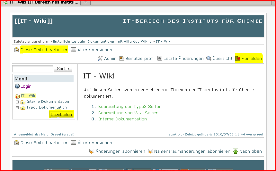Click the Abmelden logout icon

238,59
